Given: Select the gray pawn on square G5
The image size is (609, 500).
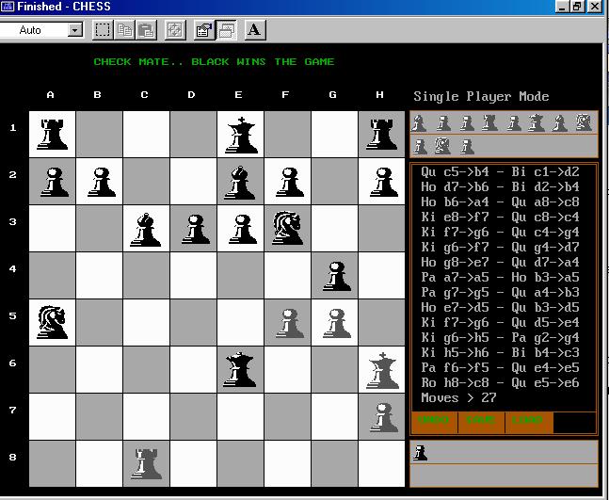Looking at the screenshot, I should pos(336,323).
